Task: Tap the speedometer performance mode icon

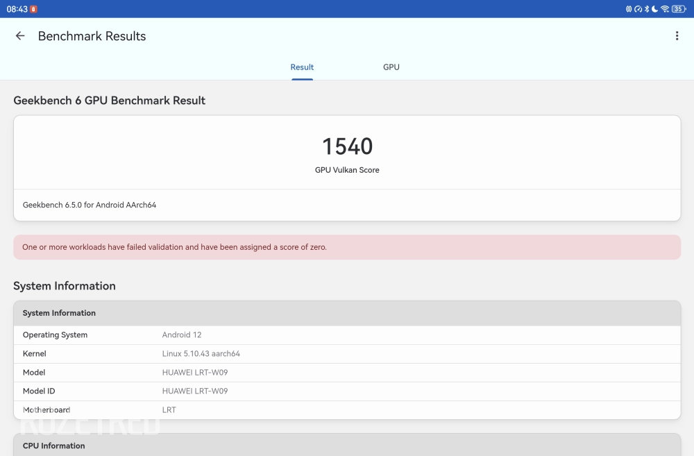Action: (638, 9)
